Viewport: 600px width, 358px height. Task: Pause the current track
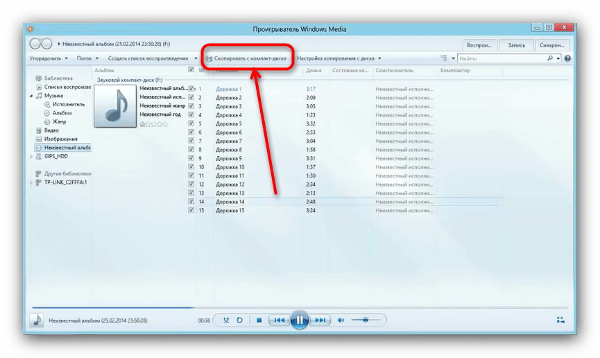[x=299, y=320]
